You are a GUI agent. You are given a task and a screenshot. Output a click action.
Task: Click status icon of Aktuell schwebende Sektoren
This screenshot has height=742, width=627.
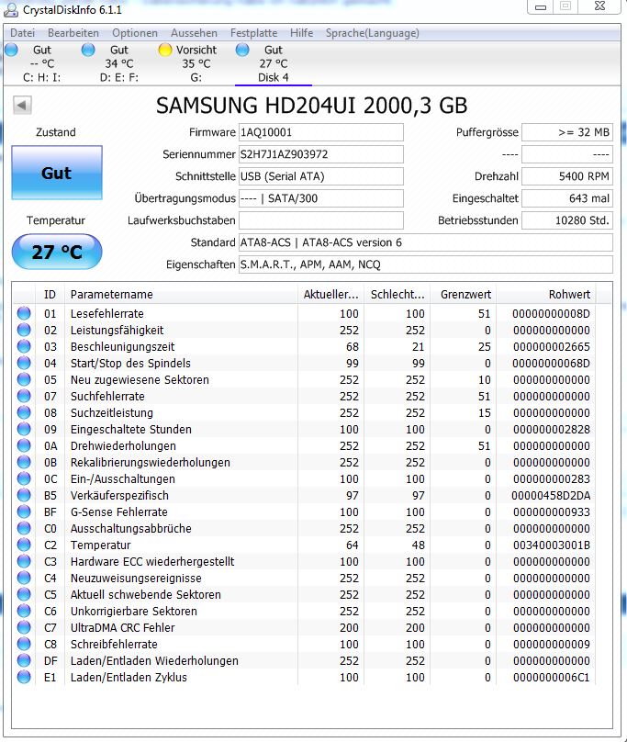click(x=24, y=595)
